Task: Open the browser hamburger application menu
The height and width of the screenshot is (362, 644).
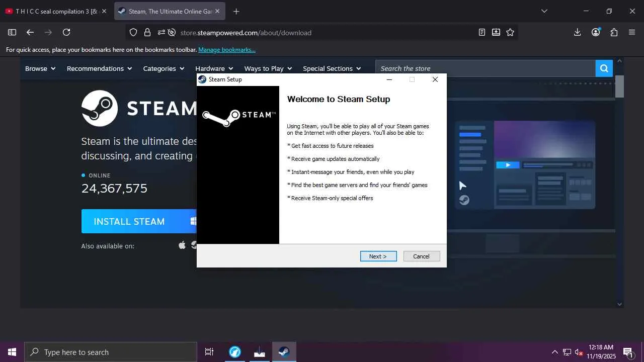Action: click(632, 32)
